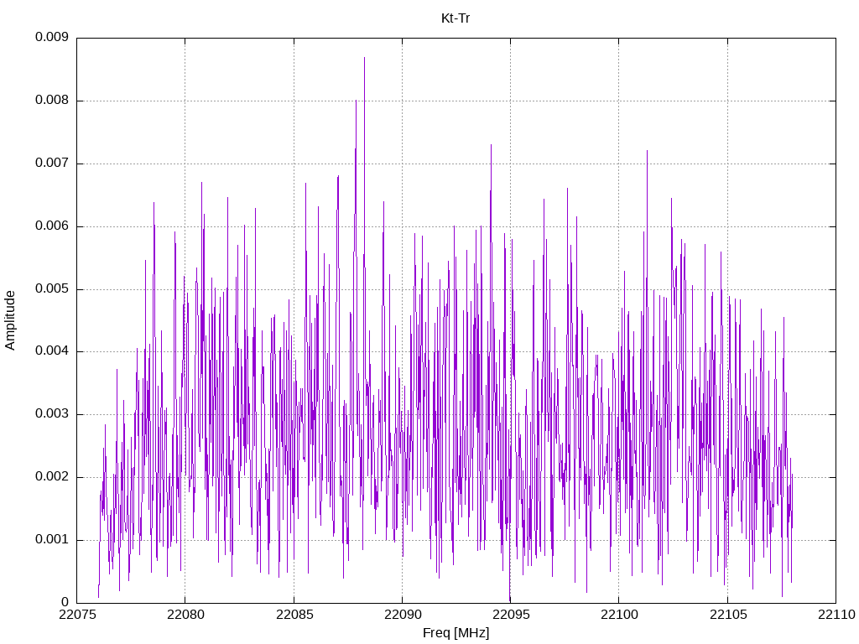Click the y-axis value 0.003
This screenshot has height=644, width=859.
[52, 414]
